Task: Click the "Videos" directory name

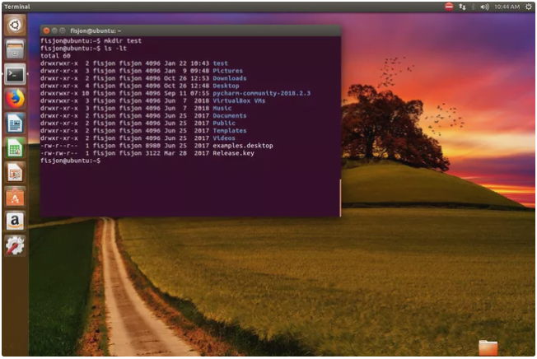Action: point(224,138)
